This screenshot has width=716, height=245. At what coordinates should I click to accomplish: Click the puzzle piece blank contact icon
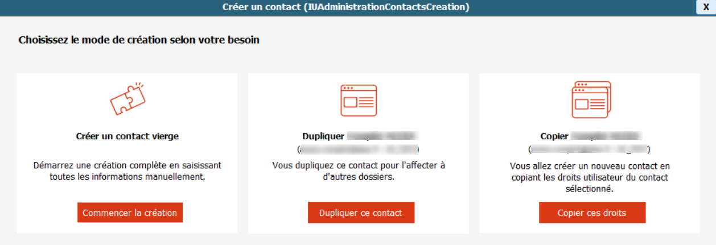click(x=127, y=99)
